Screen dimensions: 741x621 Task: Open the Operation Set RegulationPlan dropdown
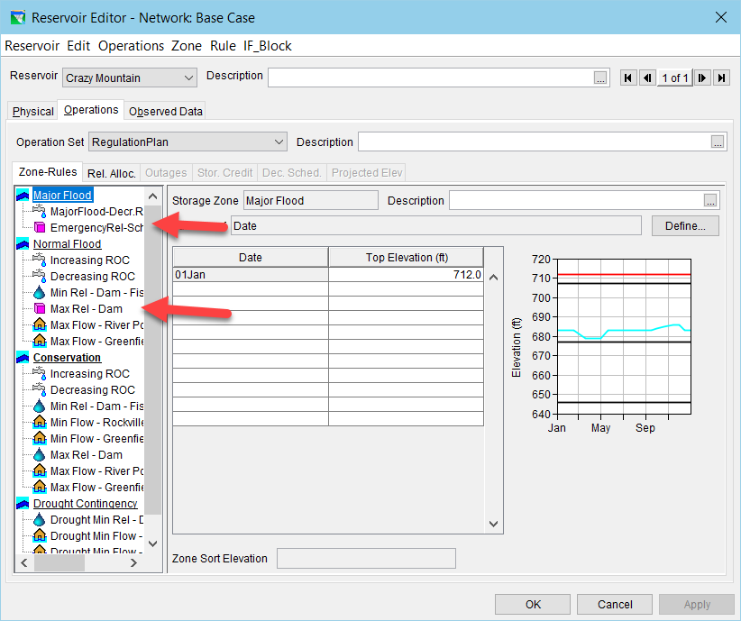coord(188,142)
